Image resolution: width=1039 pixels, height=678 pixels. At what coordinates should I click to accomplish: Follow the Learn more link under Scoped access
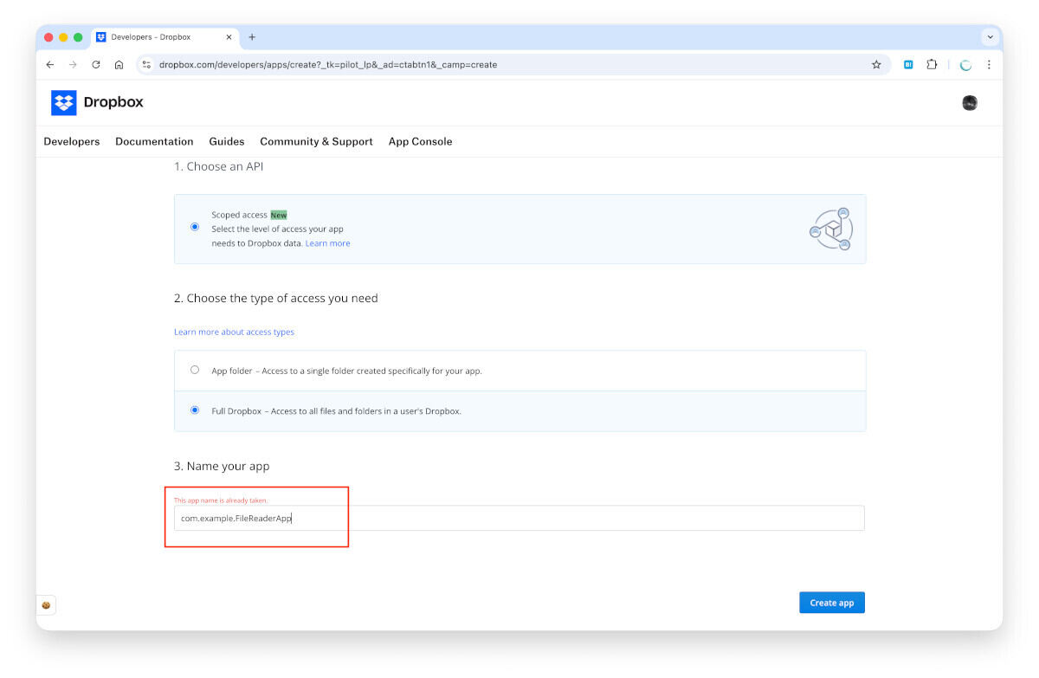(327, 243)
